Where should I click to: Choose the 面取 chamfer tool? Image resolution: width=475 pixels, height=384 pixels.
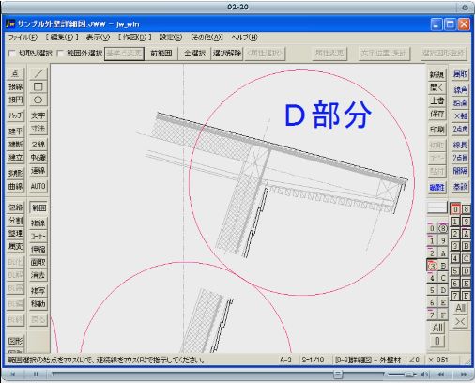click(38, 262)
